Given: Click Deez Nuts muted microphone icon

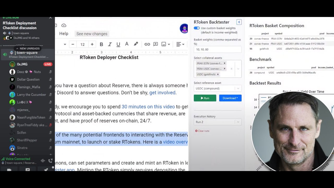Looking at the screenshot, I should 50,72.
